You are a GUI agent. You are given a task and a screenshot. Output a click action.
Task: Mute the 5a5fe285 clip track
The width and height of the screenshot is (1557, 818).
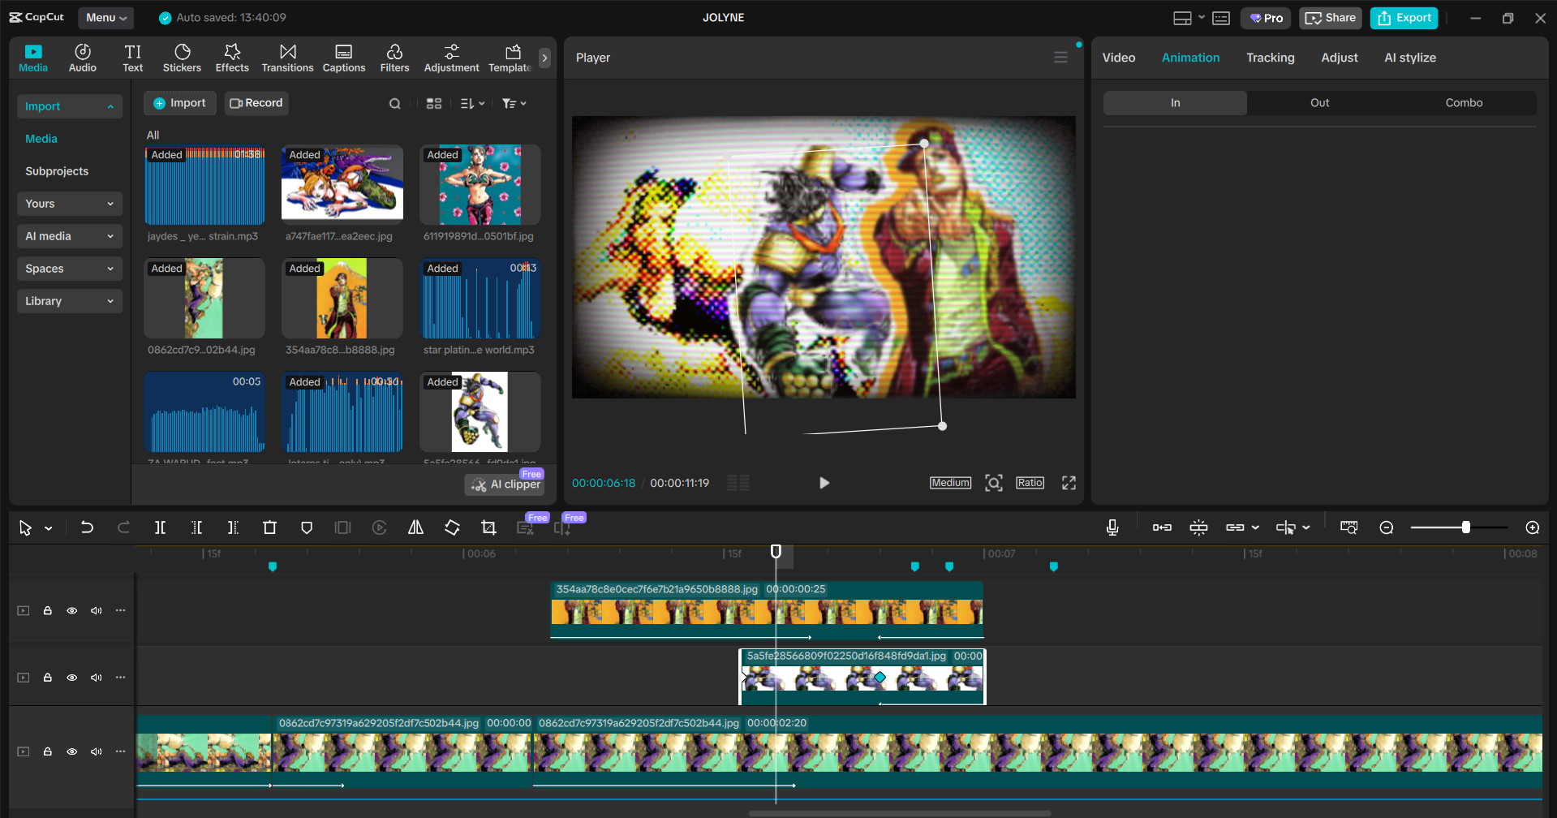(97, 678)
